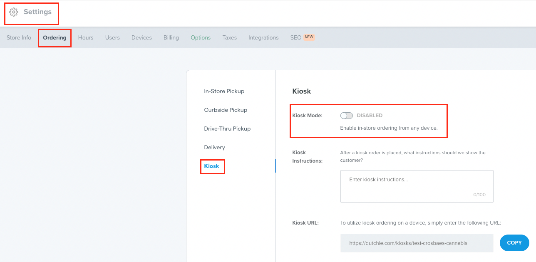Viewport: 536px width, 262px height.
Task: Open the Billing tab
Action: (171, 37)
